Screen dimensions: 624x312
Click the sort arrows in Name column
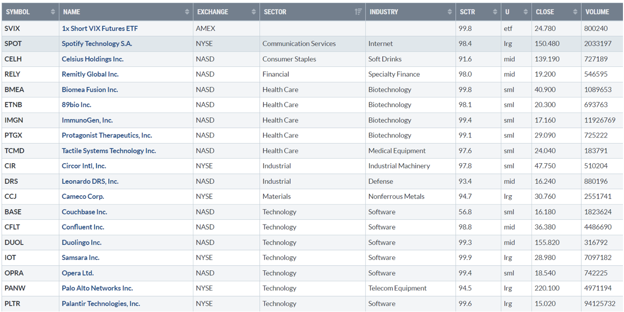click(187, 12)
